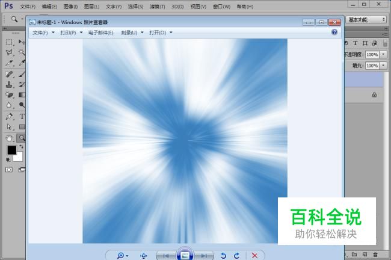
Task: Open the 不透明度 opacity dropdown arrow
Action: pyautogui.click(x=383, y=54)
